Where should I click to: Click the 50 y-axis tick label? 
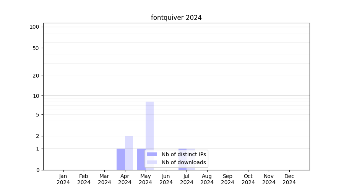pyautogui.click(x=36, y=48)
